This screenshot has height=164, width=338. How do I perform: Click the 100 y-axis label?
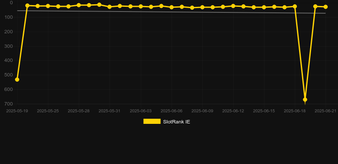[x=9, y=17]
